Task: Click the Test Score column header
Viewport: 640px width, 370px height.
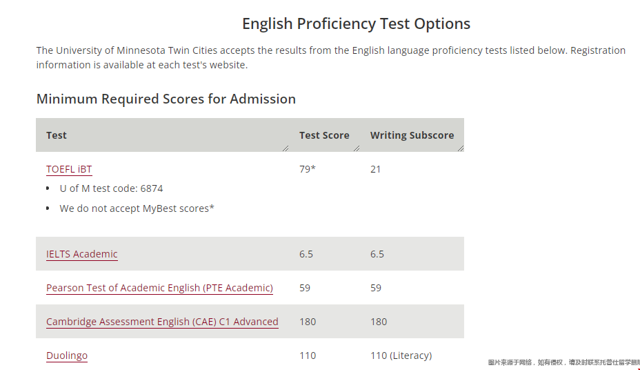Action: (324, 135)
